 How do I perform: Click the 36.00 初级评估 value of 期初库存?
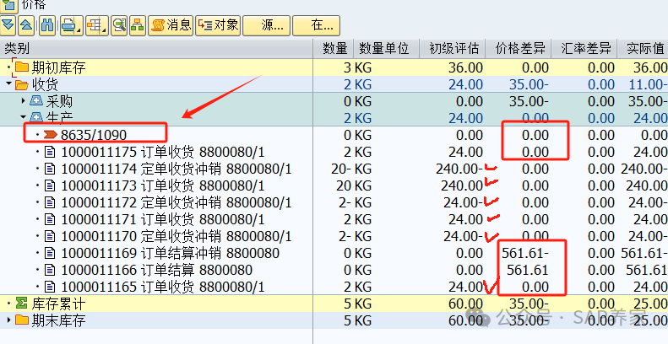click(x=465, y=67)
